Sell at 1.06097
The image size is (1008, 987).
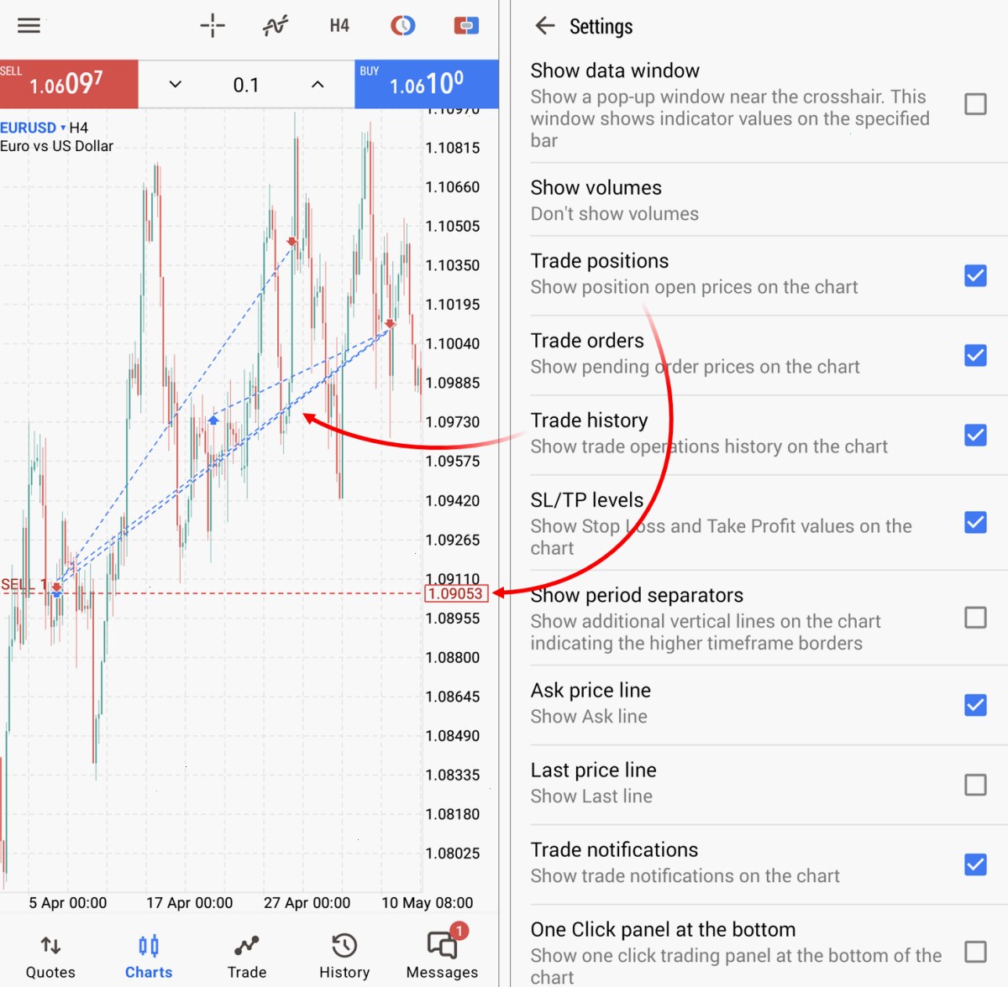click(69, 84)
